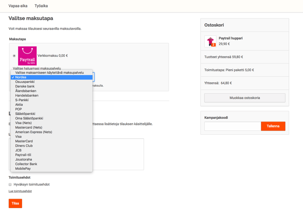303x213 pixels.
Task: Click the 'Toimitustapa: Pieni paketti 5,00 €' text
Action: click(229, 70)
